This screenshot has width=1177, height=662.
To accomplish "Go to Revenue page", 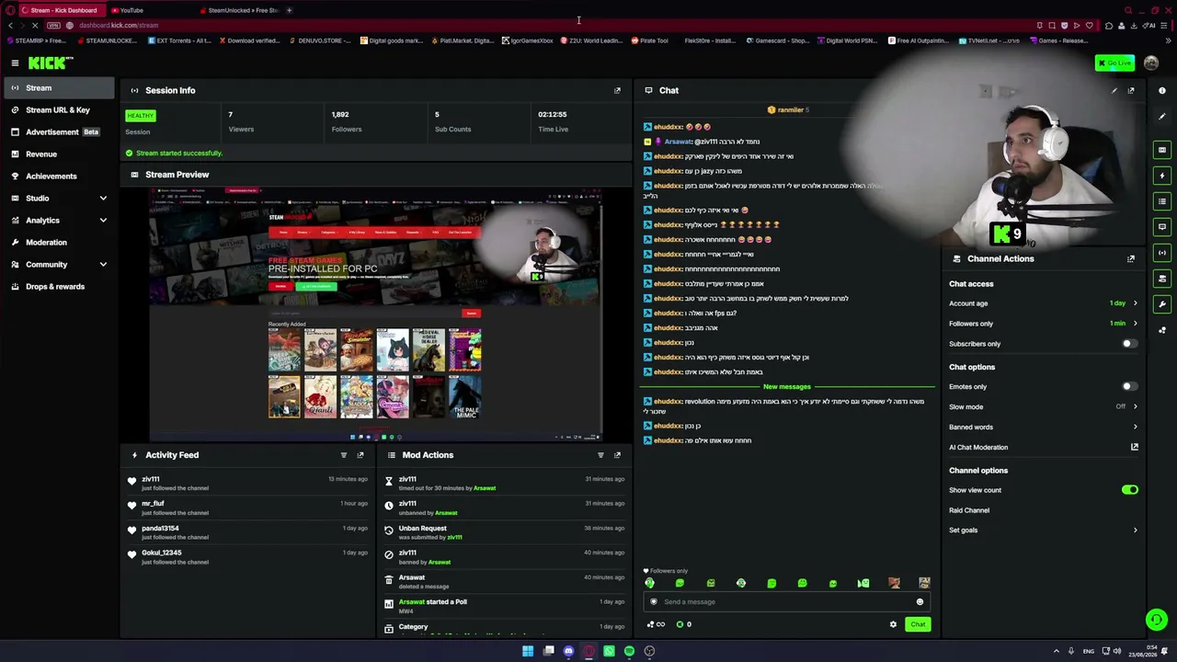I will 60,154.
